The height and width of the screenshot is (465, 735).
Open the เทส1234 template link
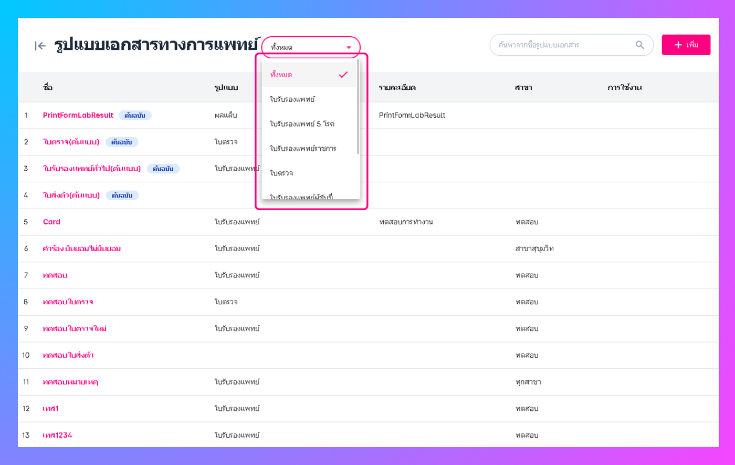pos(58,435)
